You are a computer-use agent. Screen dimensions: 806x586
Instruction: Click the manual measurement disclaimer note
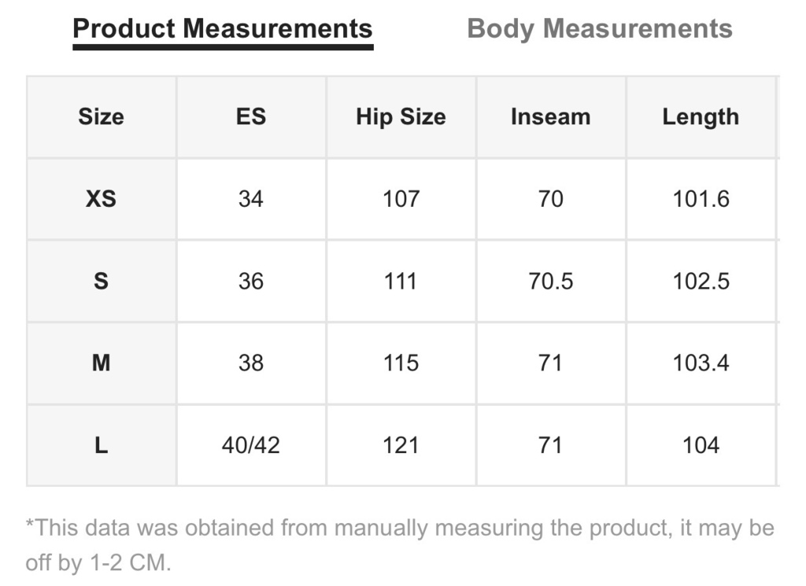[x=400, y=545]
